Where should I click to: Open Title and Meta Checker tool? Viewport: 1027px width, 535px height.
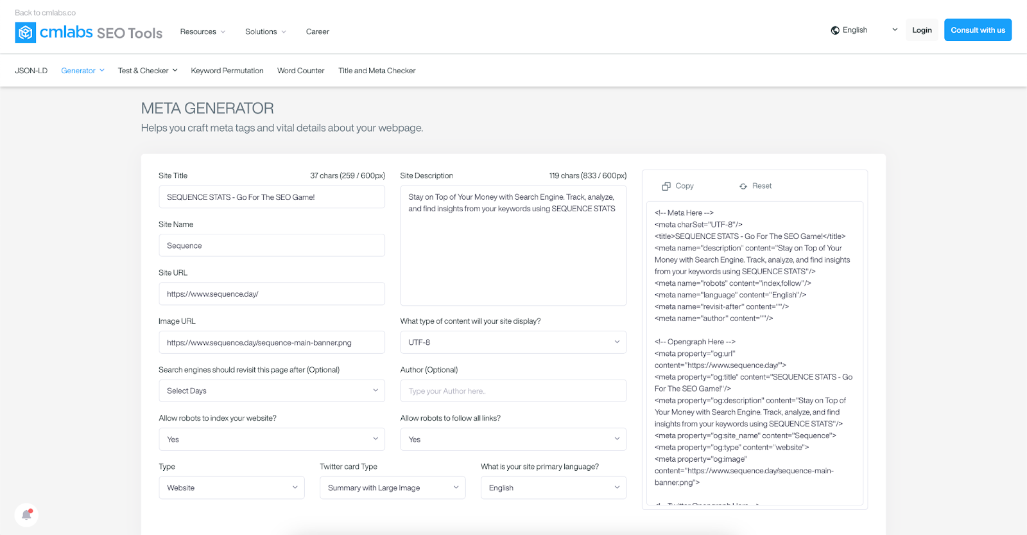pyautogui.click(x=377, y=71)
